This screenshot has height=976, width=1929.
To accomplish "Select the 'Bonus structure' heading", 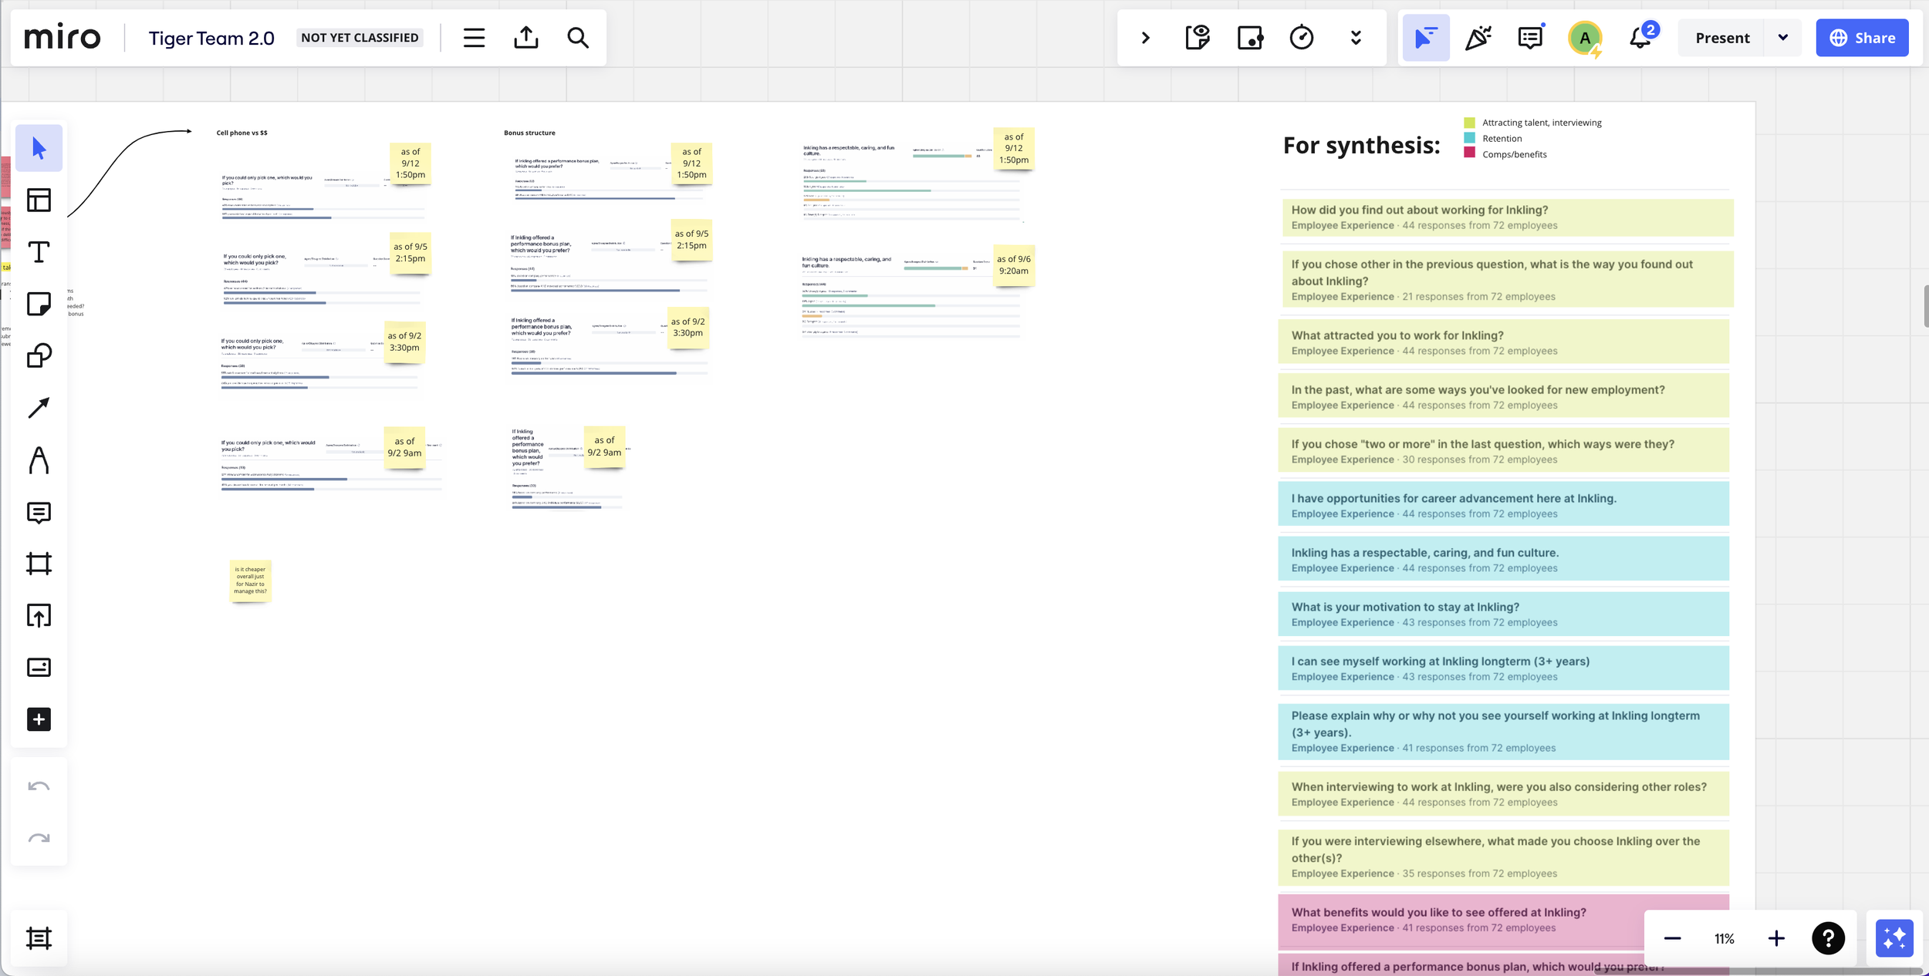I will click(x=529, y=133).
